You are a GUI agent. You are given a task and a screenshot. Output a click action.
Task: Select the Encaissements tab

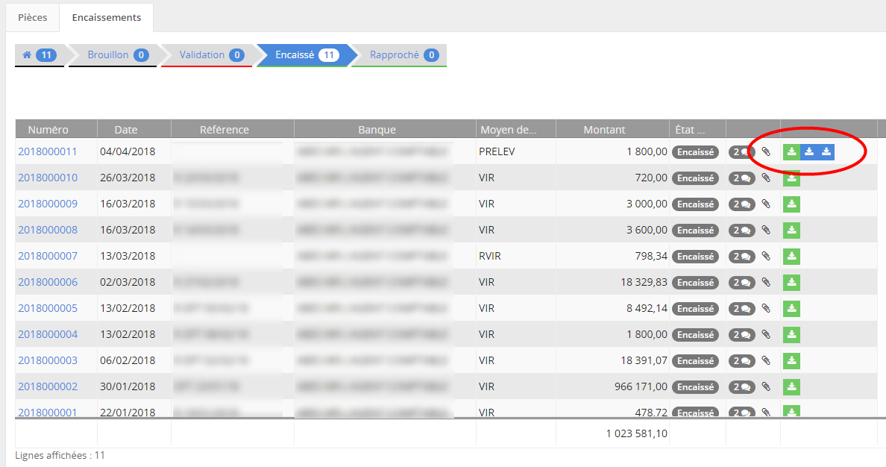[106, 17]
